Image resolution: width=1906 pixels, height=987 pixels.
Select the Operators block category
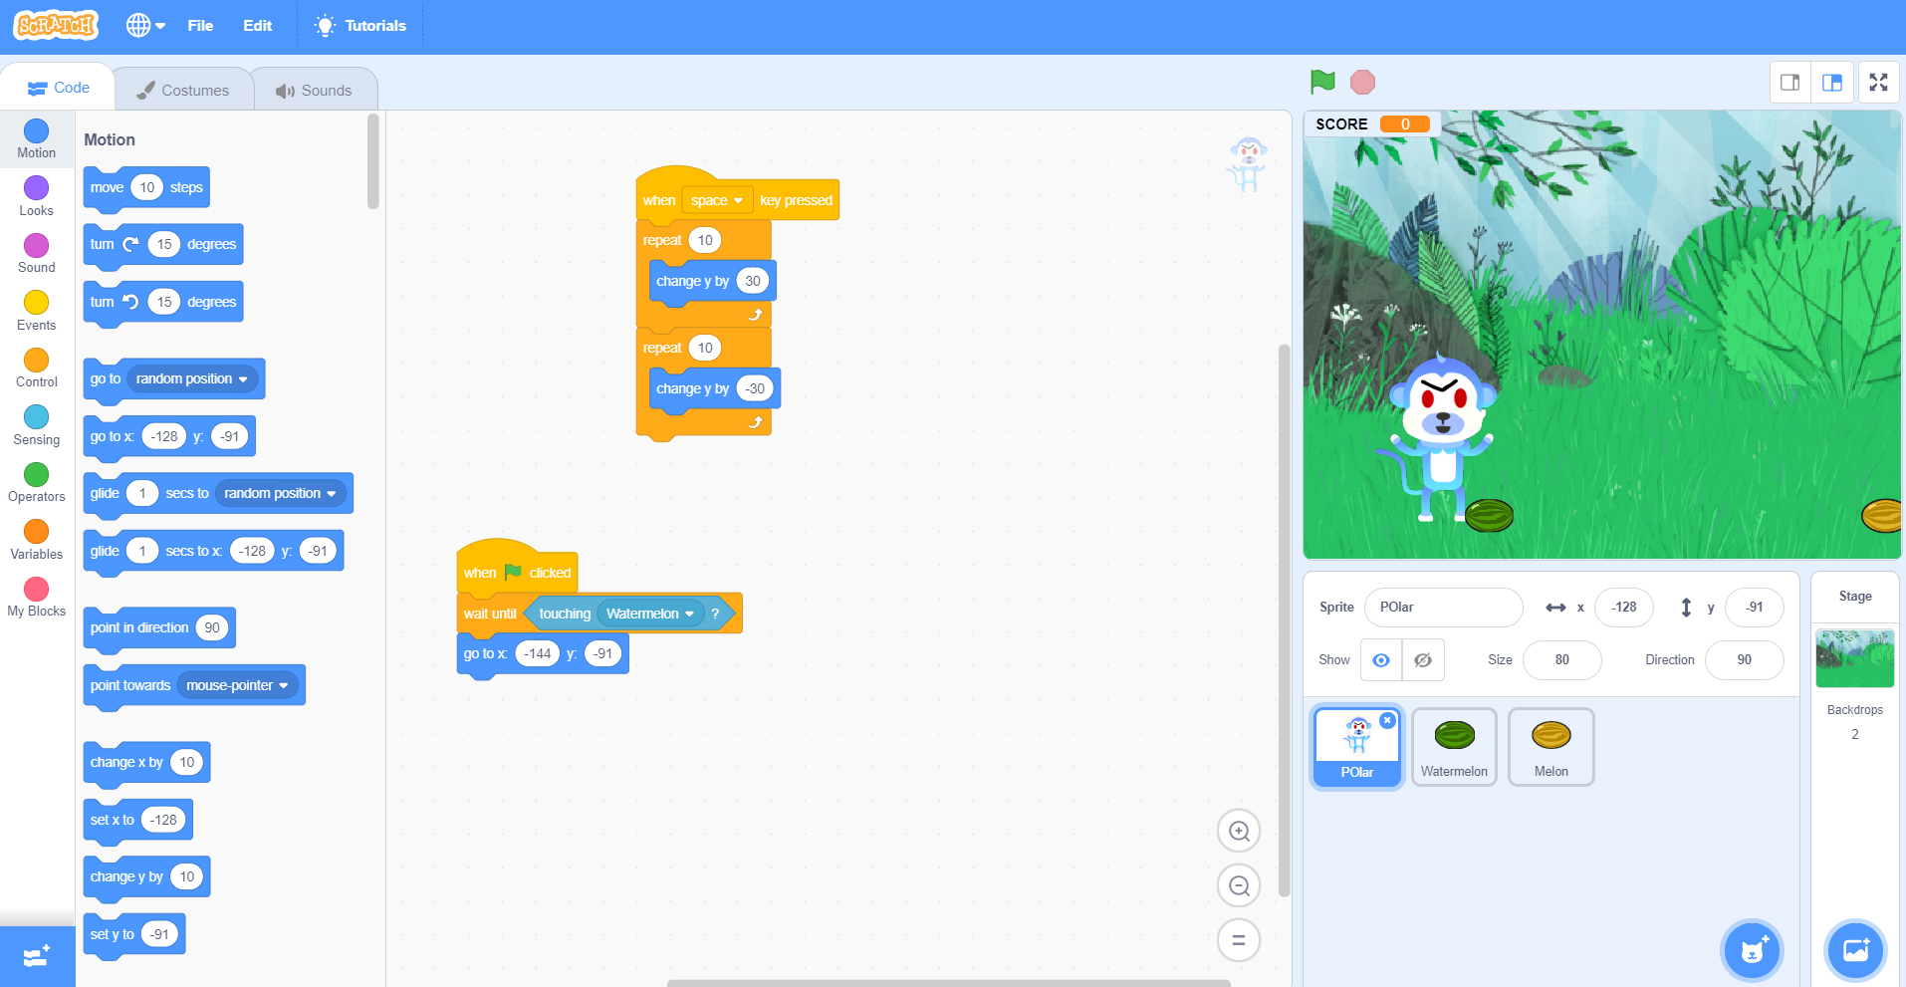coord(37,482)
